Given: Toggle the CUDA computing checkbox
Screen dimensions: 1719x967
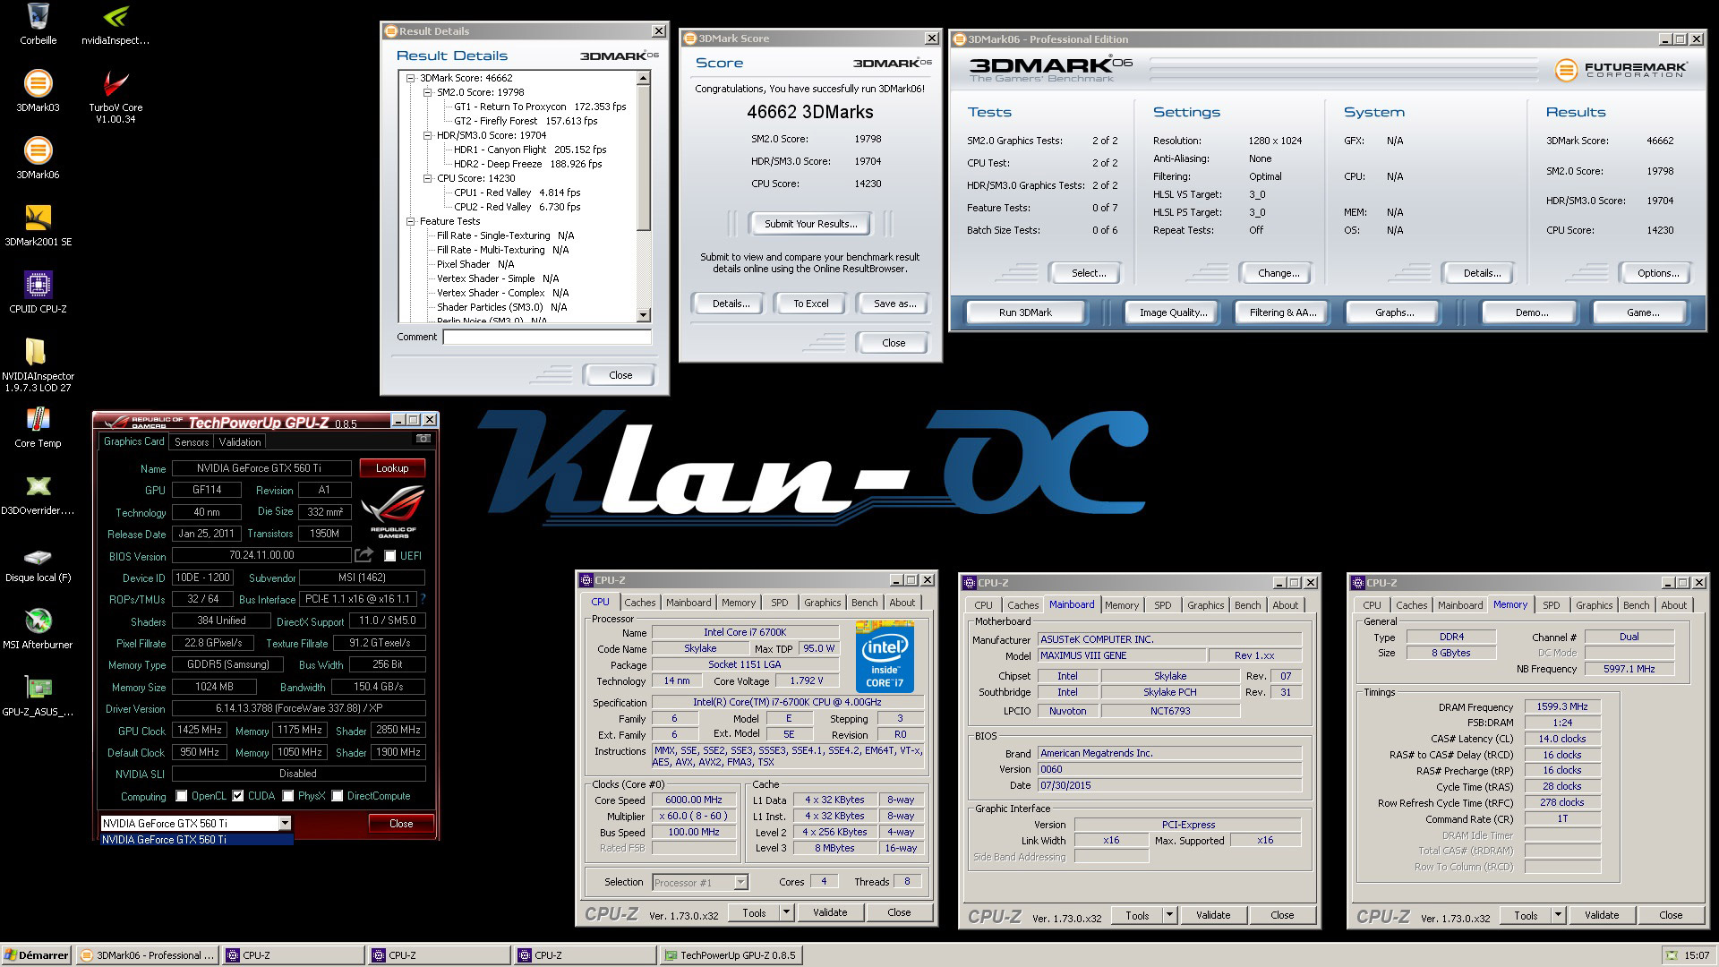Looking at the screenshot, I should coord(238,796).
